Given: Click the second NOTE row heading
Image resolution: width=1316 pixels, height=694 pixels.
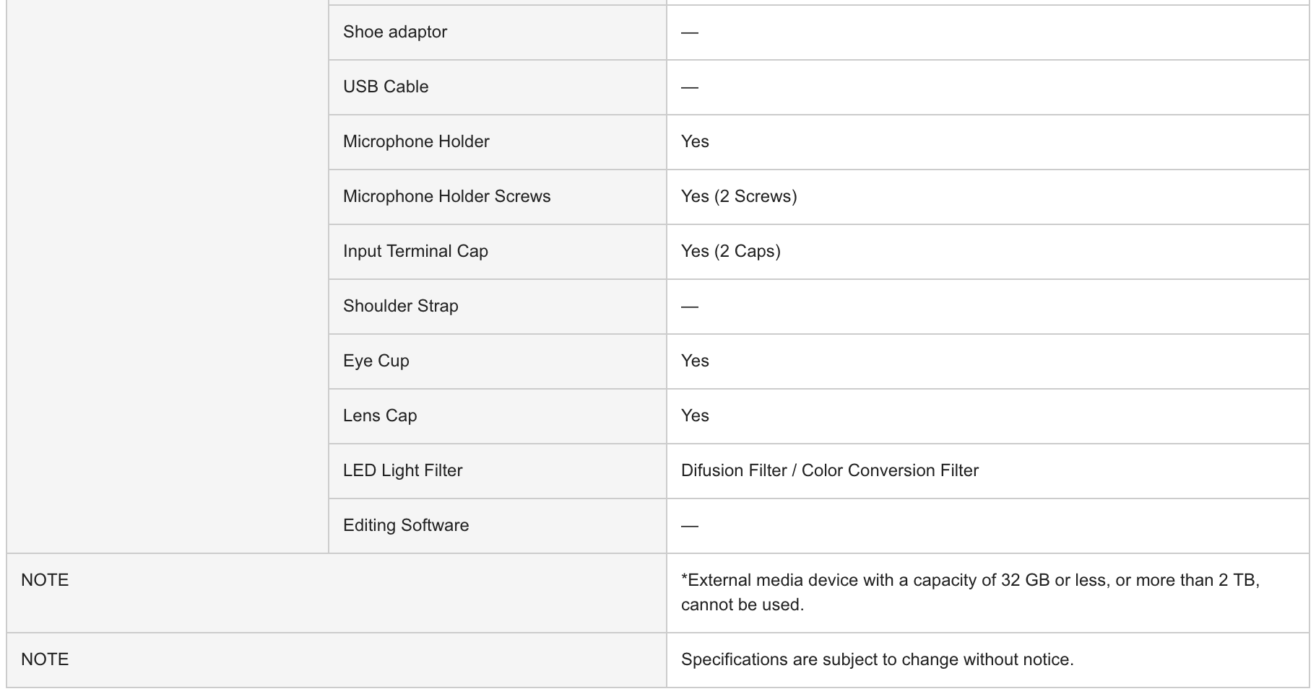Looking at the screenshot, I should coord(45,659).
